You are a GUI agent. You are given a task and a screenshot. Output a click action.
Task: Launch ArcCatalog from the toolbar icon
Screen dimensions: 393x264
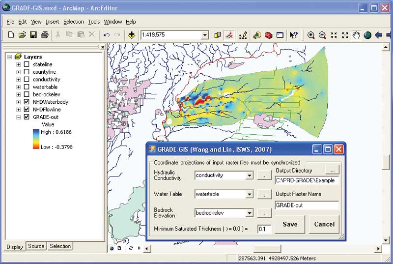[x=257, y=35]
